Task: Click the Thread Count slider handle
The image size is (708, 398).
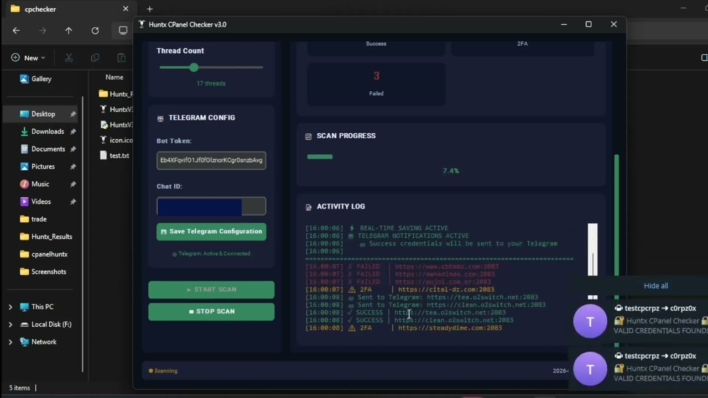Action: [x=194, y=67]
